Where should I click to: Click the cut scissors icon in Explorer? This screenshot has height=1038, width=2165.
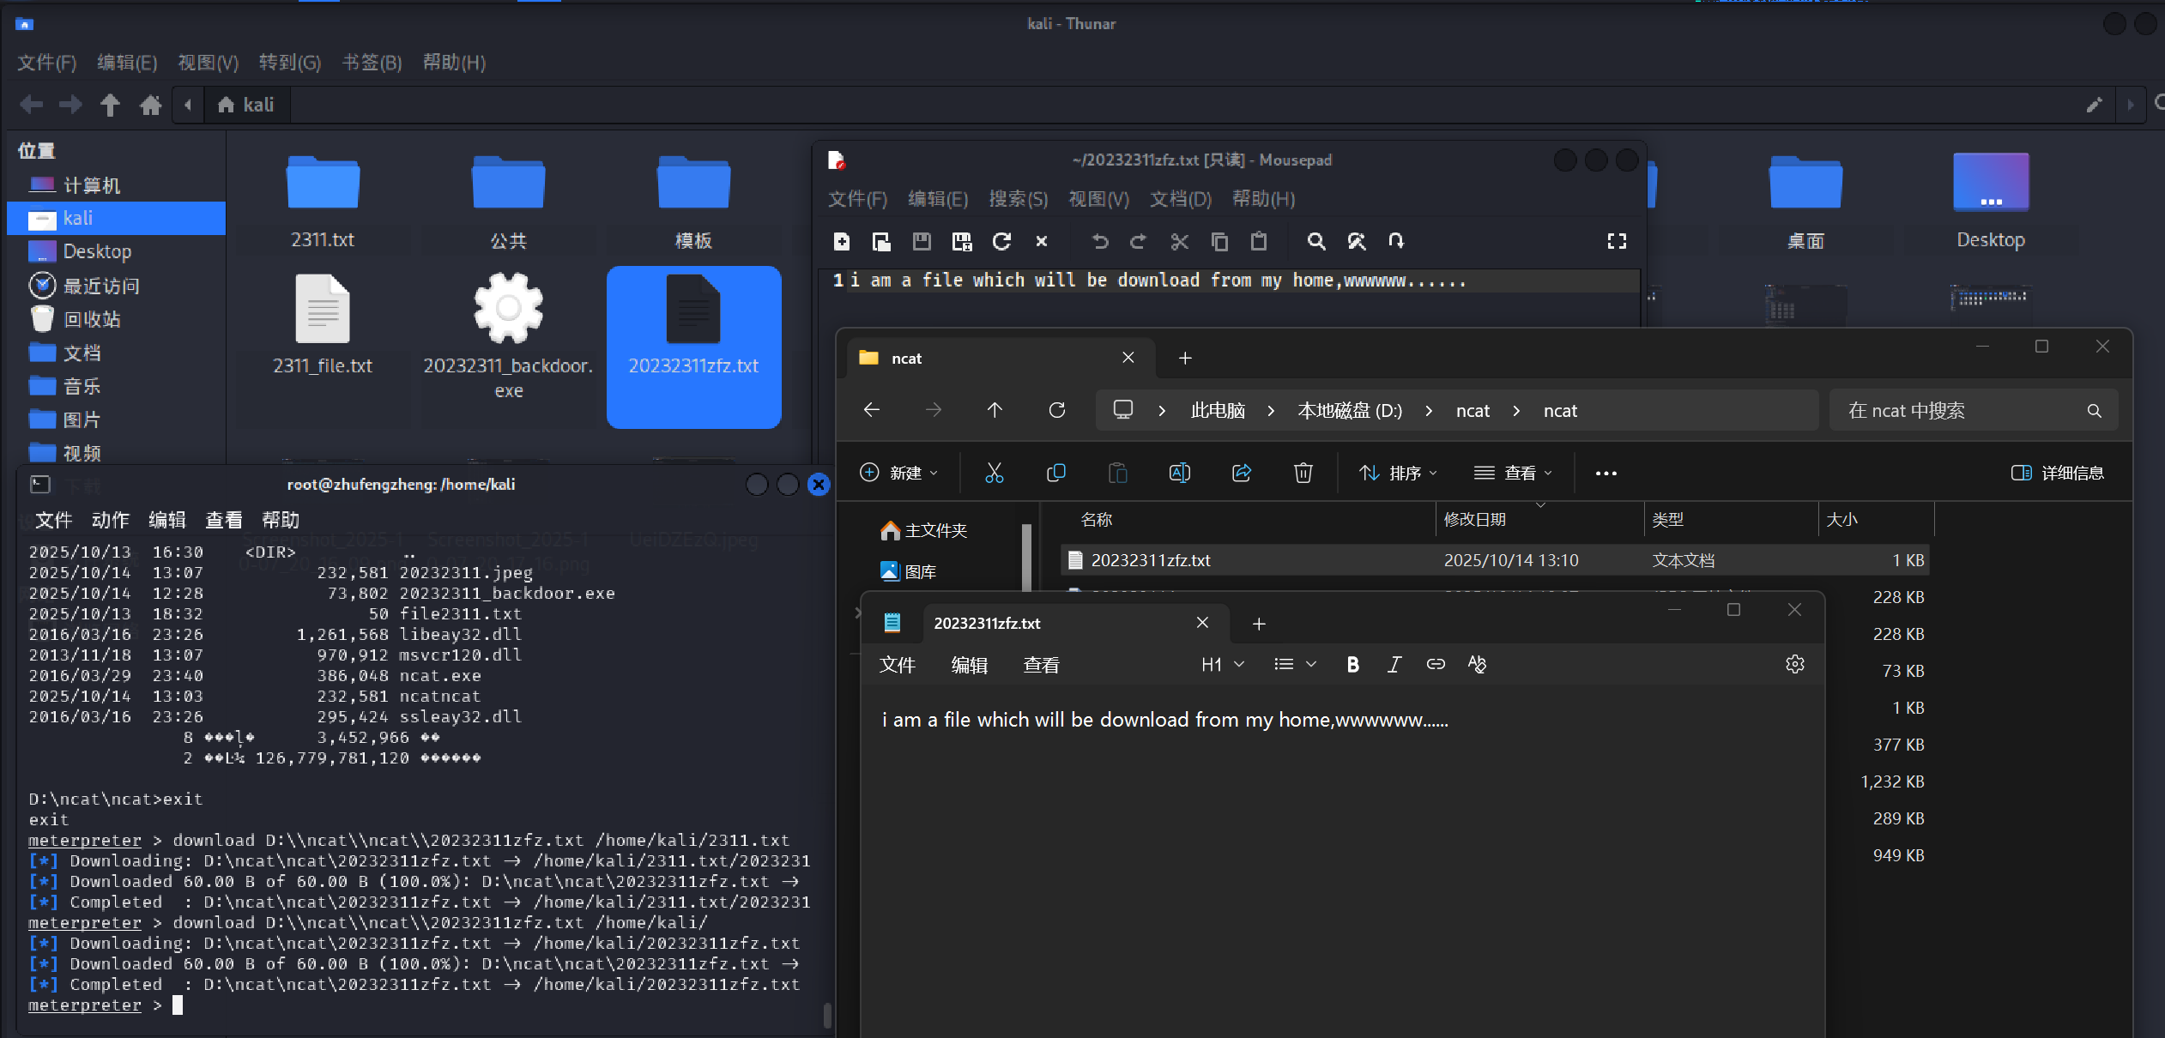pos(994,473)
